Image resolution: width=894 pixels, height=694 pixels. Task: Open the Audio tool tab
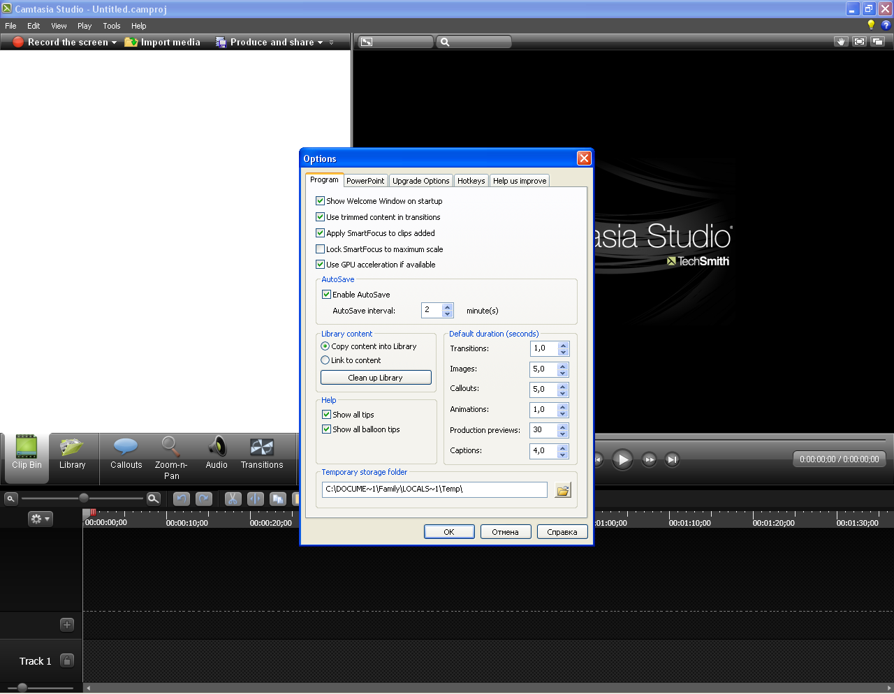click(217, 454)
